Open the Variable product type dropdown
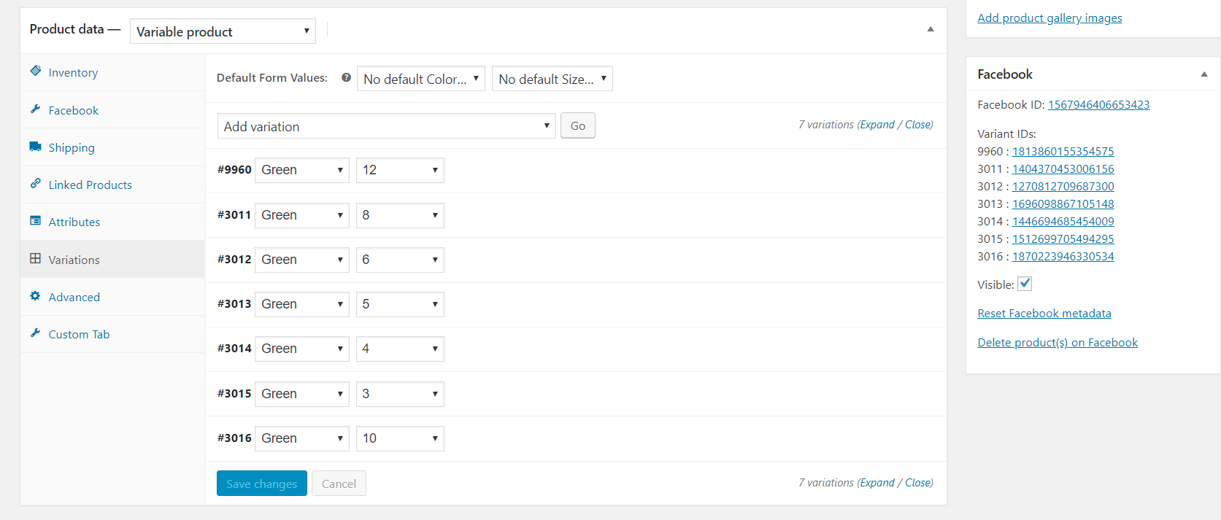The width and height of the screenshot is (1221, 520). coord(223,31)
